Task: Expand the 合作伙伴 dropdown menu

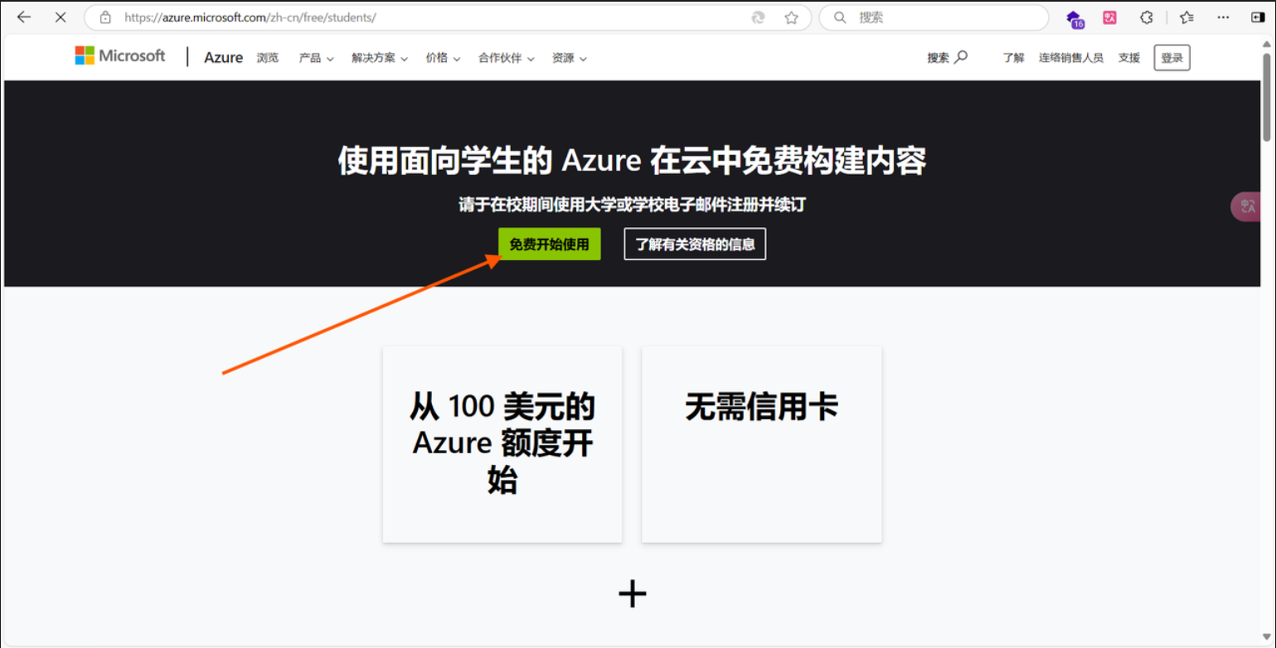Action: (x=507, y=58)
